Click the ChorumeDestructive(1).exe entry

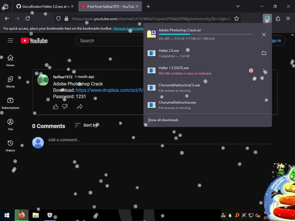coord(208,88)
